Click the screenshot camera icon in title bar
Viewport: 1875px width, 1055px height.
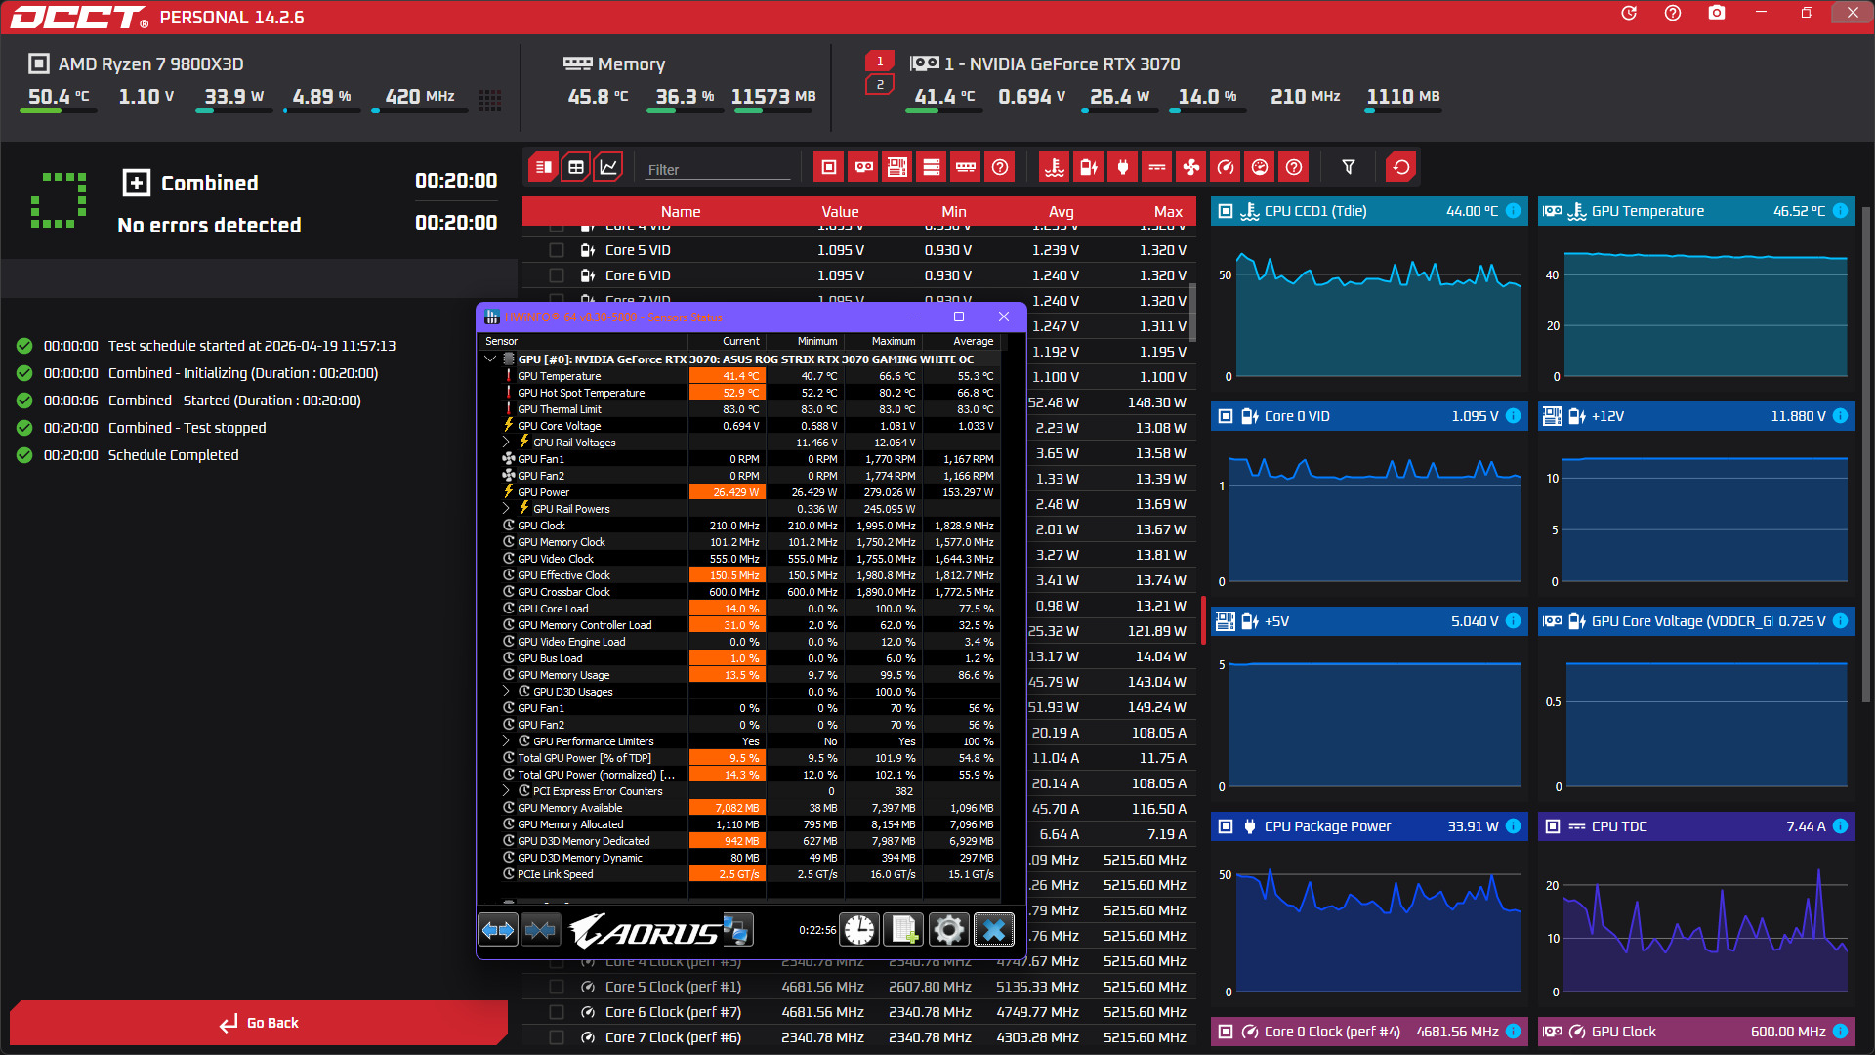point(1716,14)
